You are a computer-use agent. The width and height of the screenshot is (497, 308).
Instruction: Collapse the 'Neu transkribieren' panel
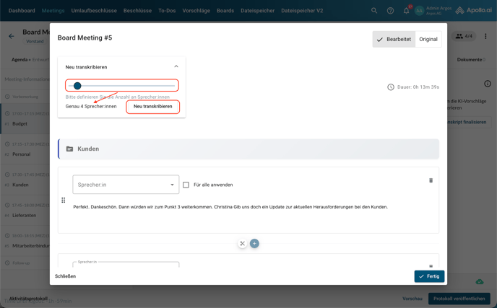pyautogui.click(x=176, y=66)
